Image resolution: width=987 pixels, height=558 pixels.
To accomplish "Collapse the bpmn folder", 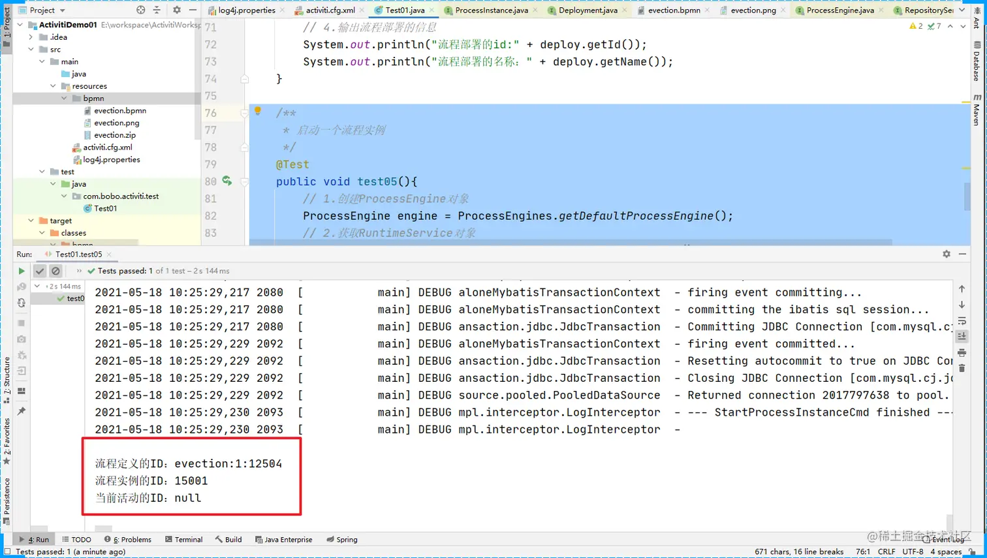I will click(x=65, y=99).
